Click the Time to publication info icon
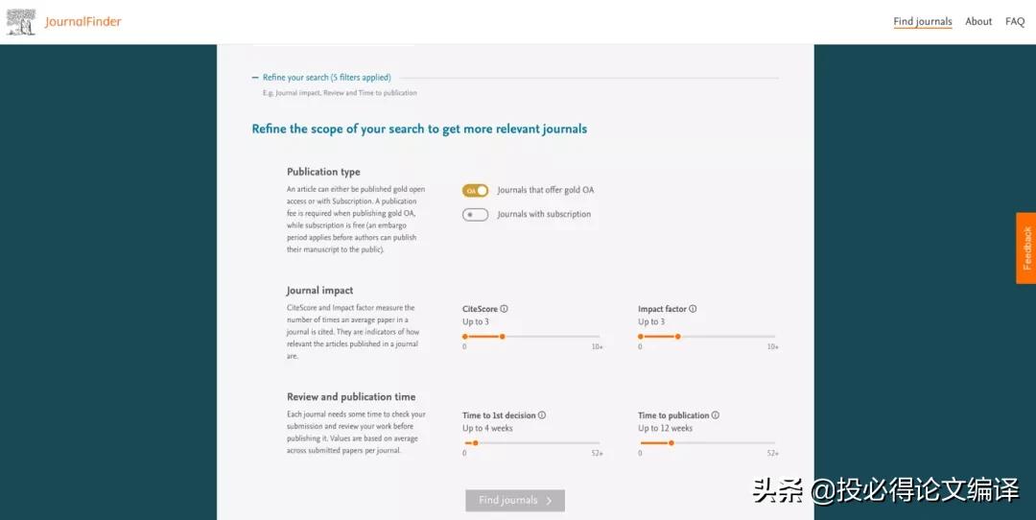This screenshot has height=520, width=1036. [x=716, y=415]
